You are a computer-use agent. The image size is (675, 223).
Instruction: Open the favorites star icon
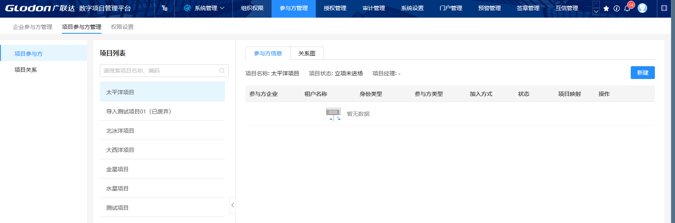tap(606, 8)
